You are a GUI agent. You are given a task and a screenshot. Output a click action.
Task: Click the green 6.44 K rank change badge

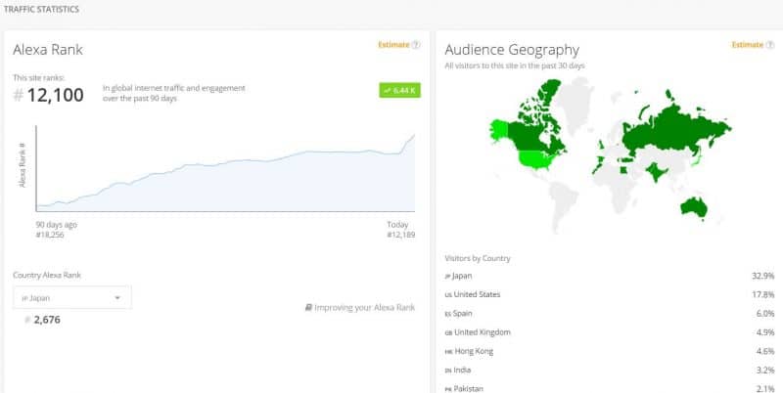click(399, 90)
